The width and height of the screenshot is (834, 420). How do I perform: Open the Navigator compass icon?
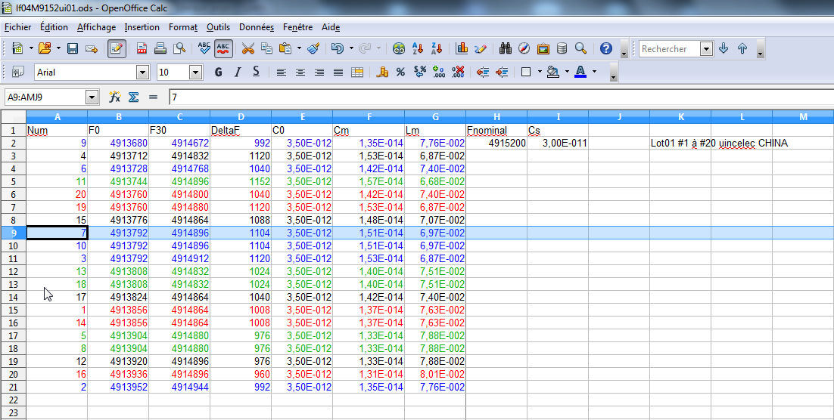[524, 48]
